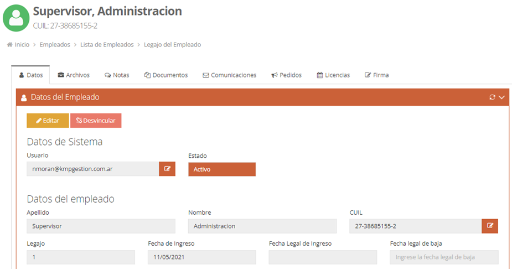This screenshot has height=269, width=512.
Task: Click the Datos del Empleado panel title
Action: [65, 97]
